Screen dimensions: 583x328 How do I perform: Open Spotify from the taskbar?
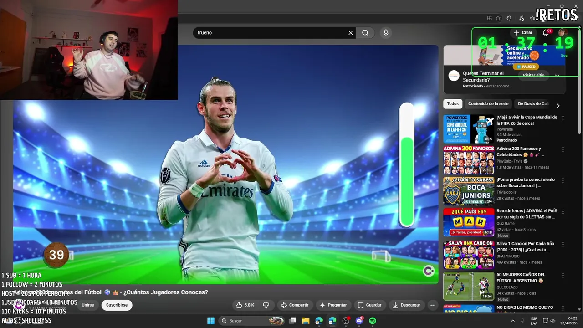coord(373,321)
